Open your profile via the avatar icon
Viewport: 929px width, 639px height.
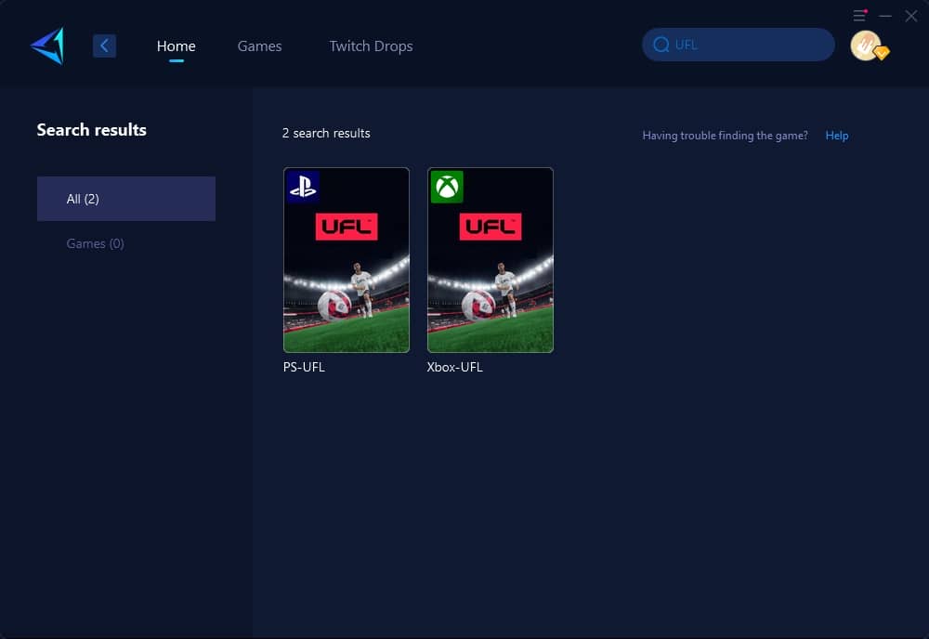coord(866,44)
